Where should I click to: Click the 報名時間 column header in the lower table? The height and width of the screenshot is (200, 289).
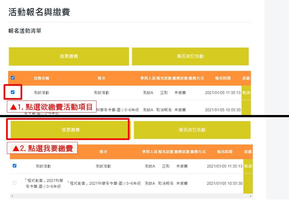225,152
